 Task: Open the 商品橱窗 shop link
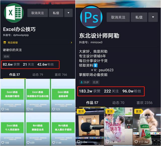[x=37, y=43]
